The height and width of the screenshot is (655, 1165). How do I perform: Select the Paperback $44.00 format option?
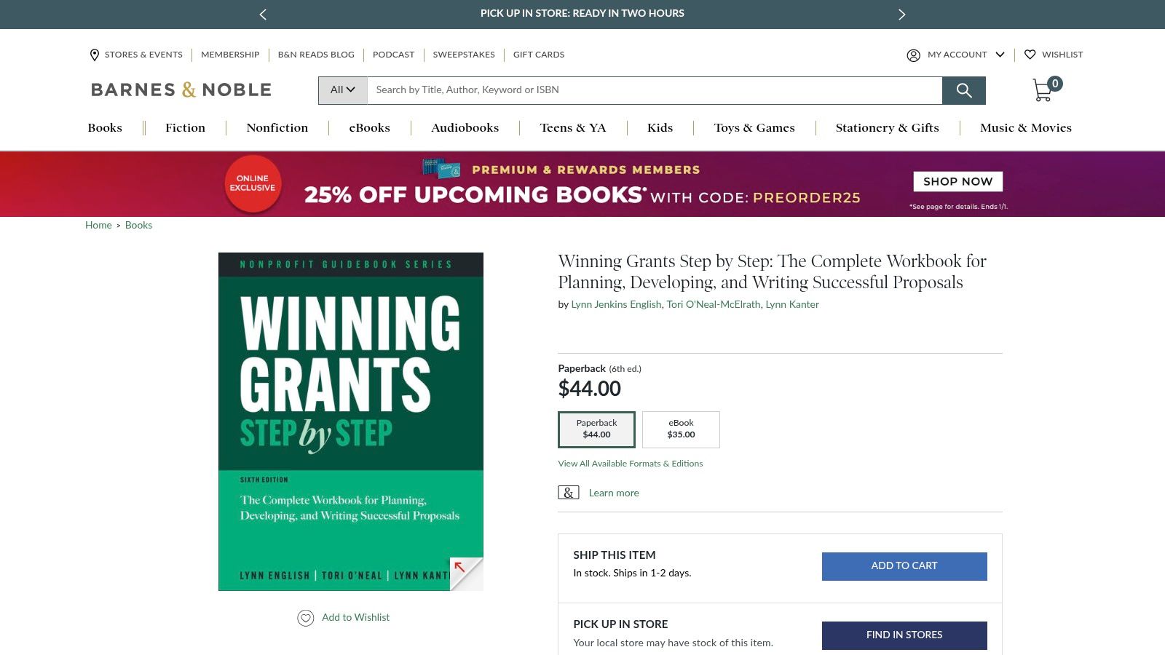point(596,429)
